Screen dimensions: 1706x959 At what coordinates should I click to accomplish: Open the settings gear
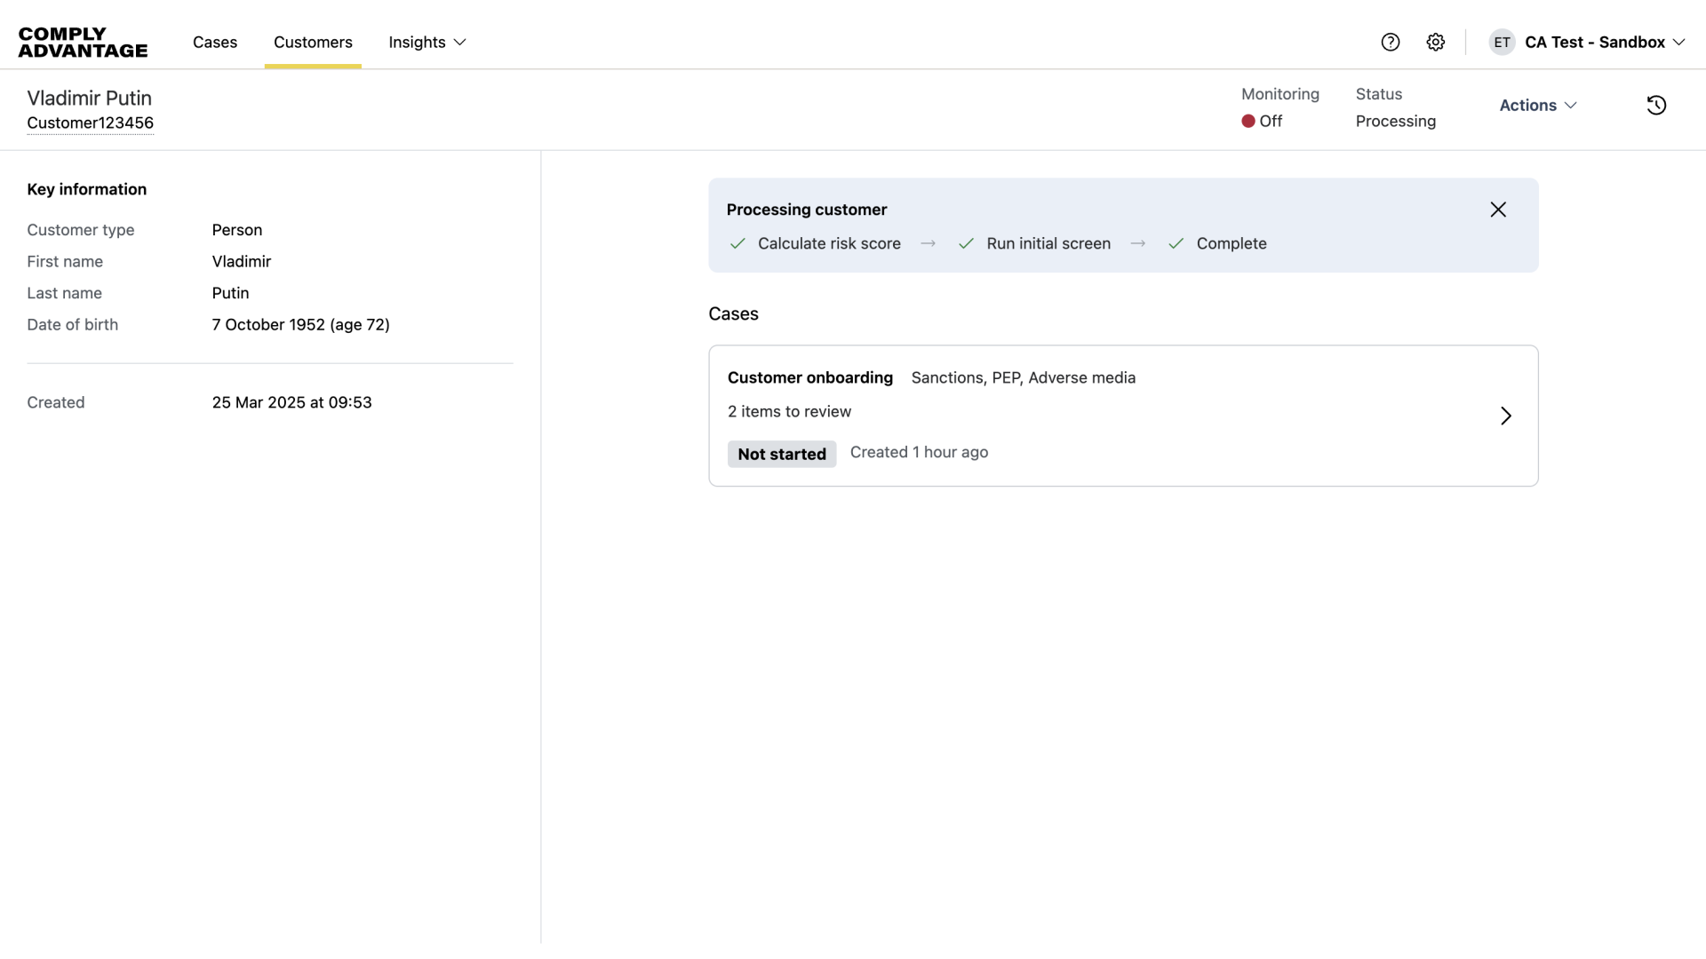(1435, 42)
